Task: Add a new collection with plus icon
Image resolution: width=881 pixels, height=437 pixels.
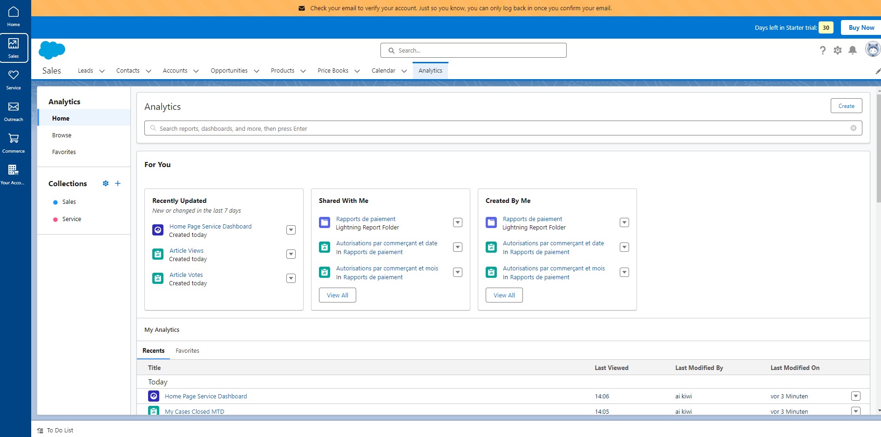Action: pos(118,183)
